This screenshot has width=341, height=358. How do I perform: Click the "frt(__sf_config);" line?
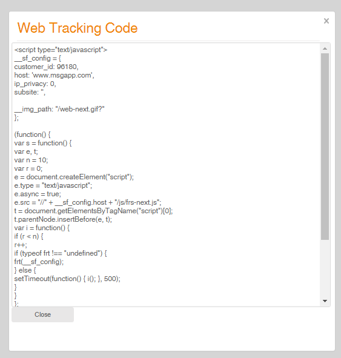[x=39, y=262]
